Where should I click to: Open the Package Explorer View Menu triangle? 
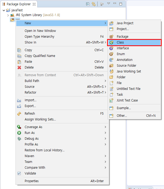[109, 3]
